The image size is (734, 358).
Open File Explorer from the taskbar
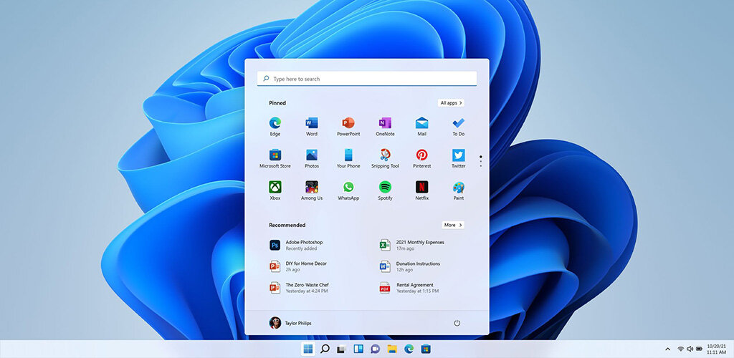(x=392, y=349)
